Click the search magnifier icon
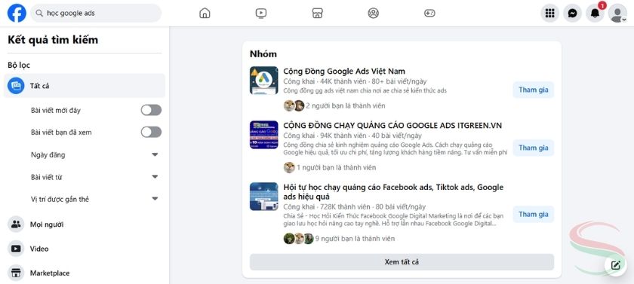The width and height of the screenshot is (634, 284). [x=39, y=14]
